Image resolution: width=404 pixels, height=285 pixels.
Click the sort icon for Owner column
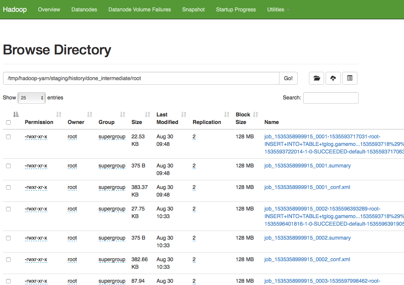tap(90, 115)
